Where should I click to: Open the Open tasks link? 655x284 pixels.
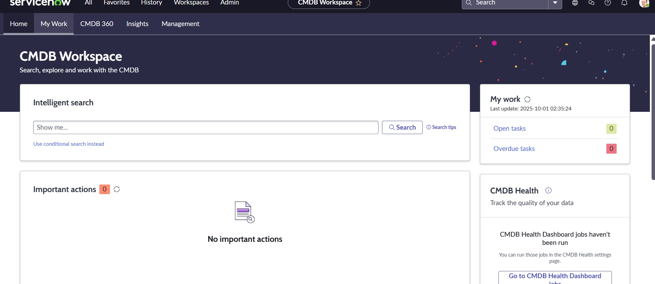[509, 128]
